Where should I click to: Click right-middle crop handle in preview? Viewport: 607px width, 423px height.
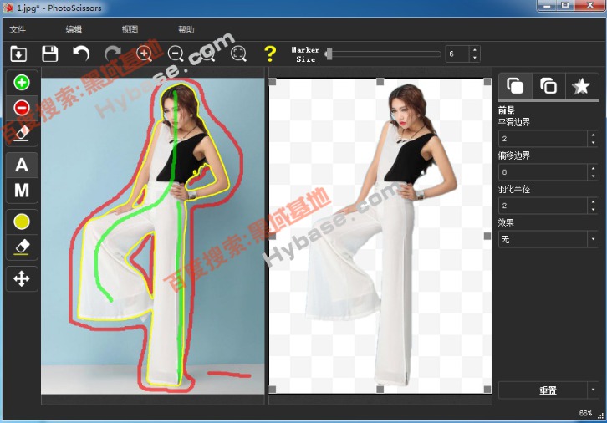point(487,236)
